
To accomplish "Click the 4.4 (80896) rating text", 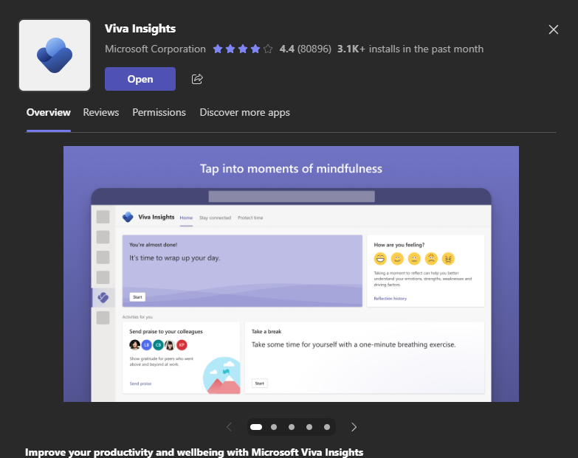I will tap(305, 49).
